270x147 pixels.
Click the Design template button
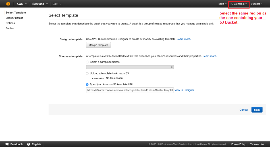tap(98, 45)
